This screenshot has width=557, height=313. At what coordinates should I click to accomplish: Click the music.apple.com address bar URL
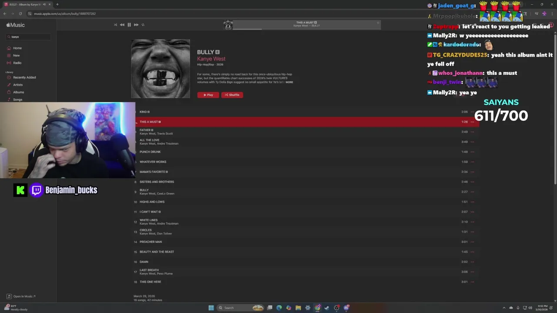click(x=65, y=13)
